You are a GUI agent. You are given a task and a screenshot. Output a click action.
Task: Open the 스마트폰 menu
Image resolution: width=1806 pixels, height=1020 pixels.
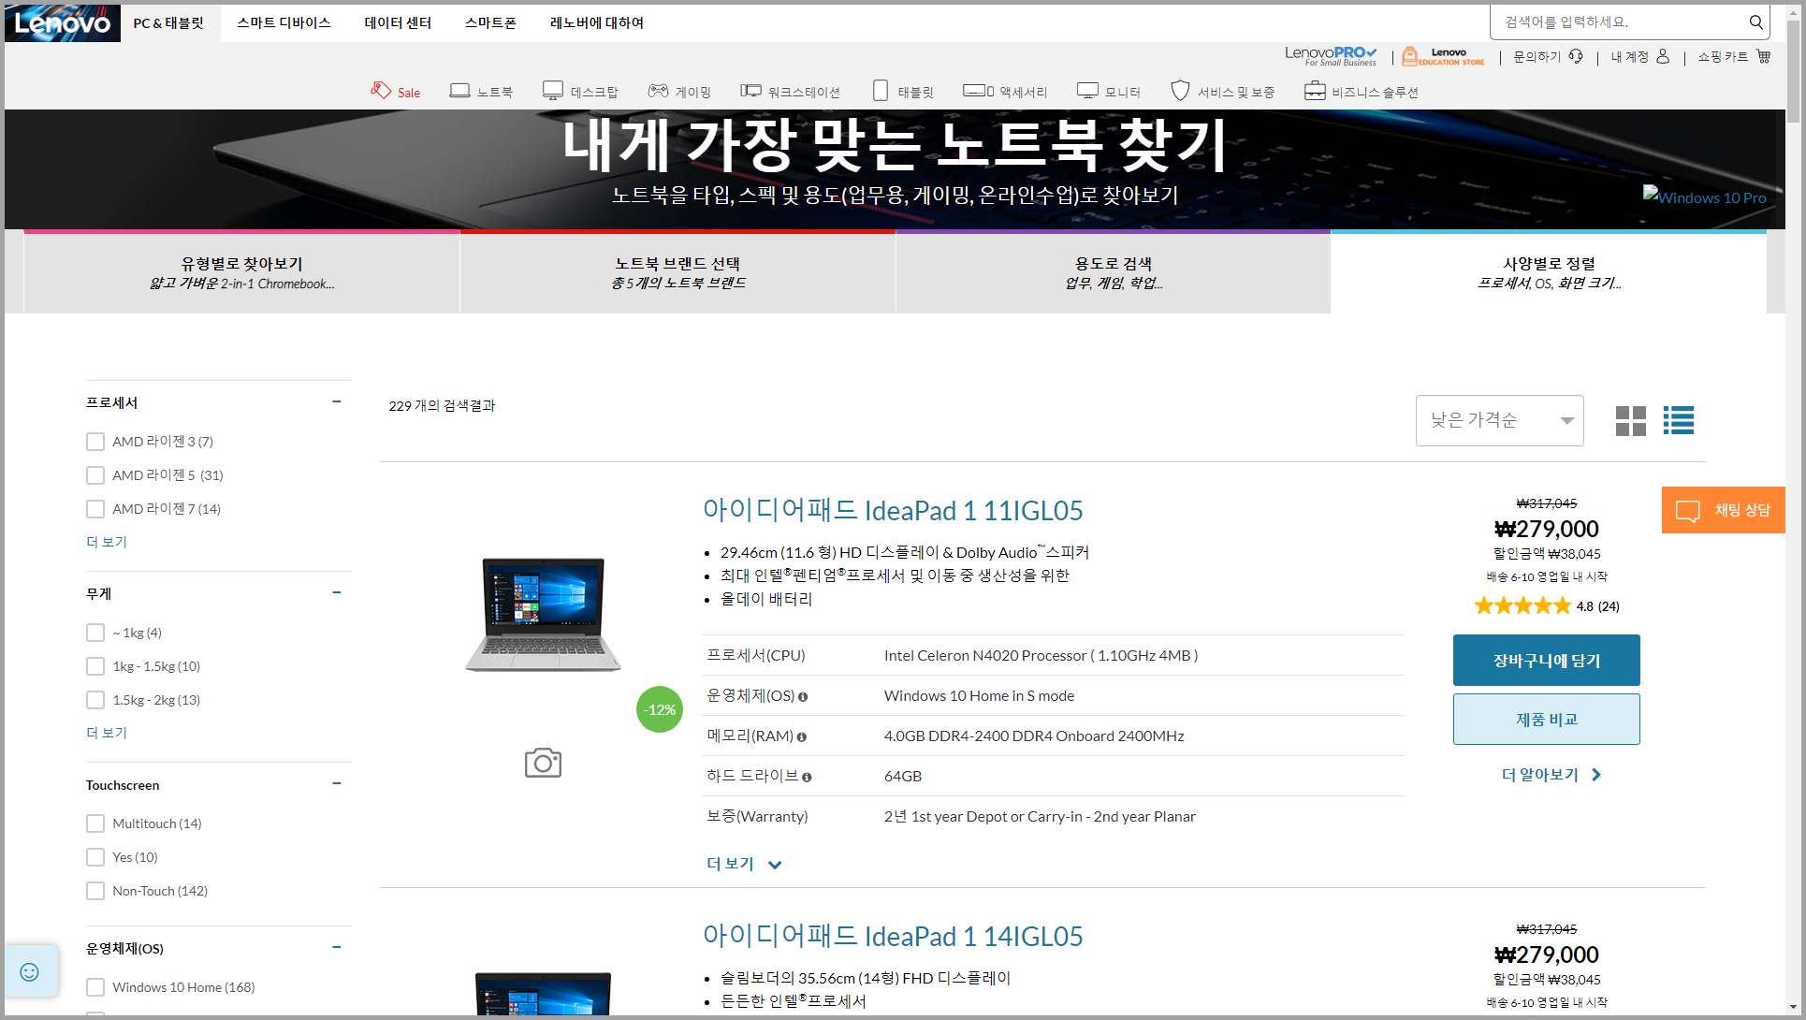(x=490, y=22)
